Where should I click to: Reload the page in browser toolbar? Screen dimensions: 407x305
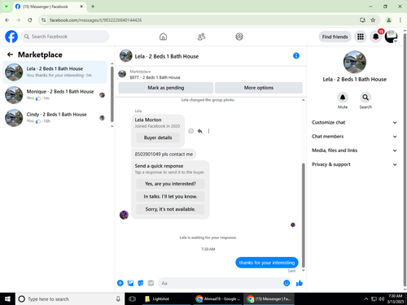tap(30, 20)
